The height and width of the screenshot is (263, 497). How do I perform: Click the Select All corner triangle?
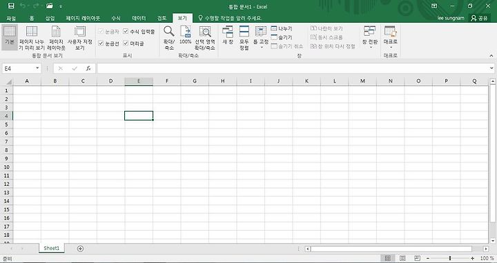(x=6, y=81)
